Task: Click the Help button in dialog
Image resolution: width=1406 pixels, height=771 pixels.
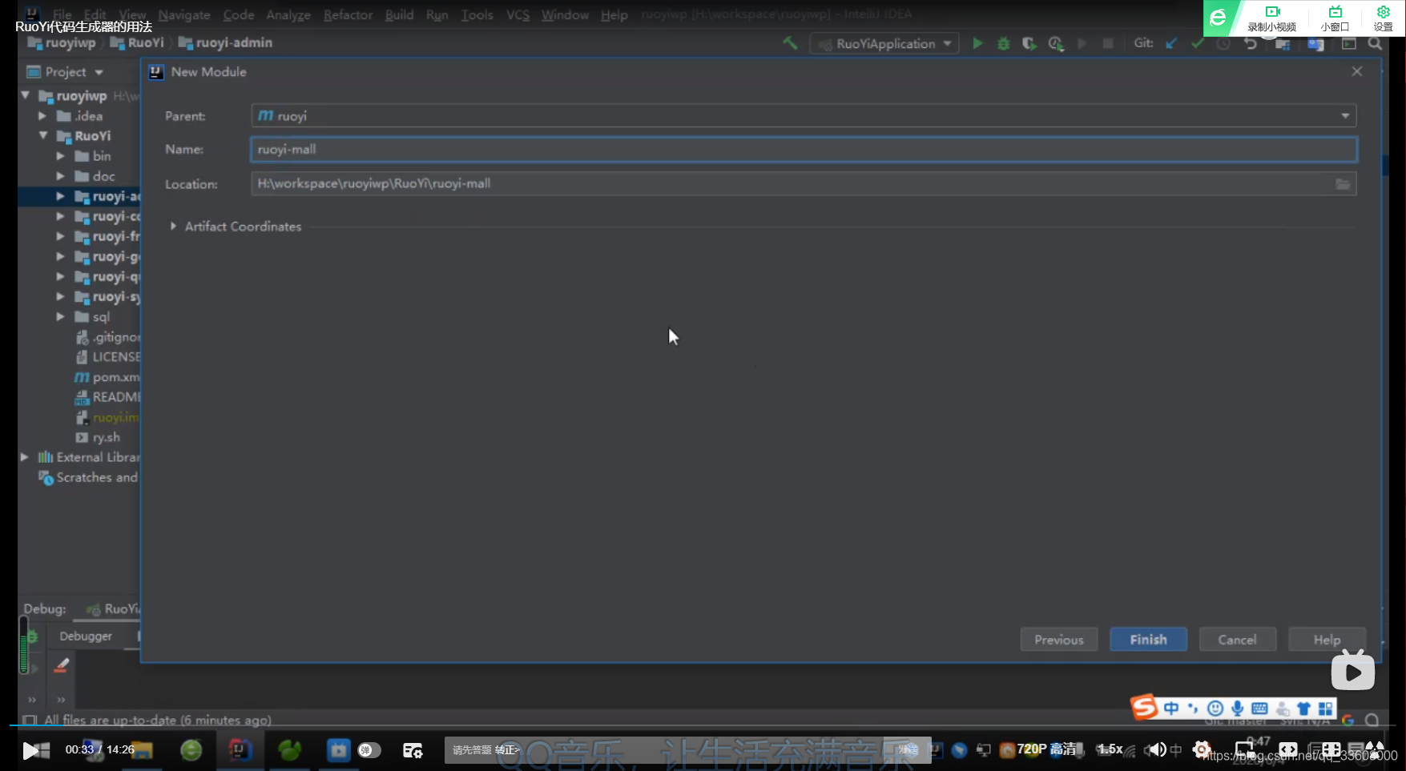Action: pos(1327,640)
